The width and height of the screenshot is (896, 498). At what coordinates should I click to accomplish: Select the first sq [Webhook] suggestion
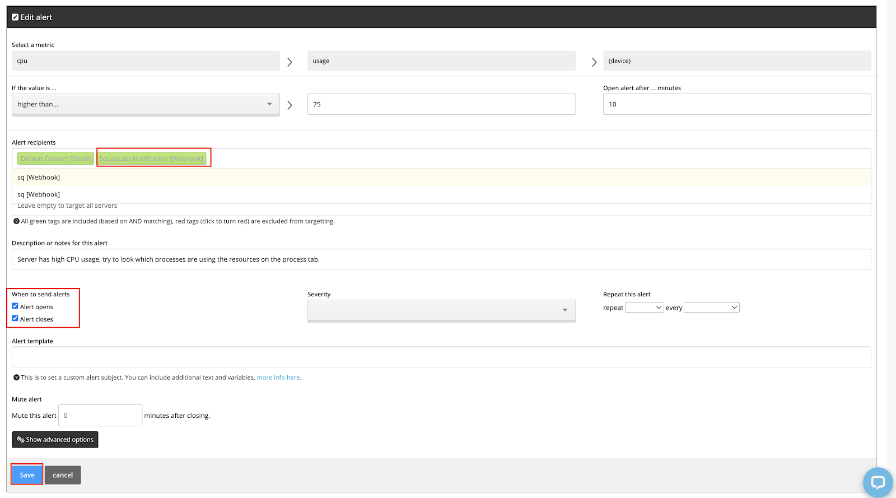pos(441,177)
